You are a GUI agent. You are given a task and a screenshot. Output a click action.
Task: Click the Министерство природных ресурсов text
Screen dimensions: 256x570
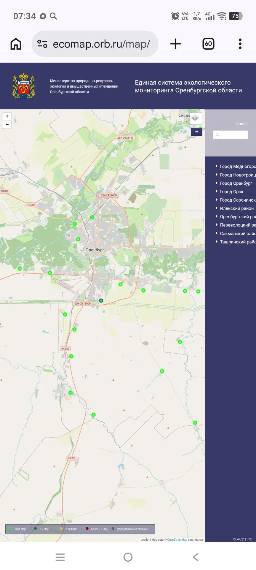84,86
